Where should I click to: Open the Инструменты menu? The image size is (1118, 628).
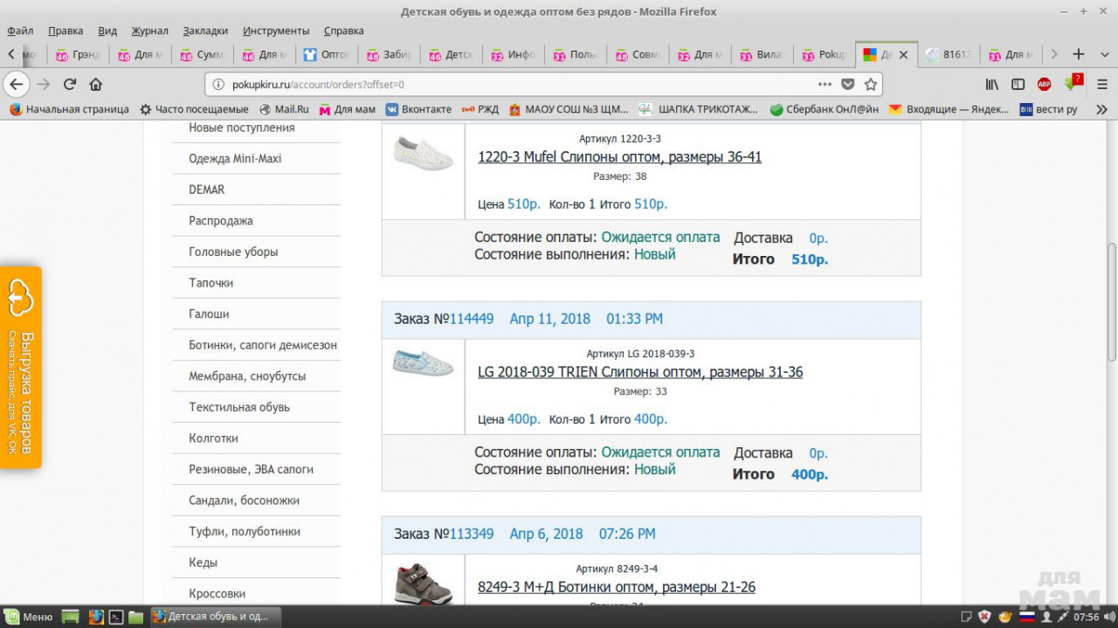click(x=276, y=31)
